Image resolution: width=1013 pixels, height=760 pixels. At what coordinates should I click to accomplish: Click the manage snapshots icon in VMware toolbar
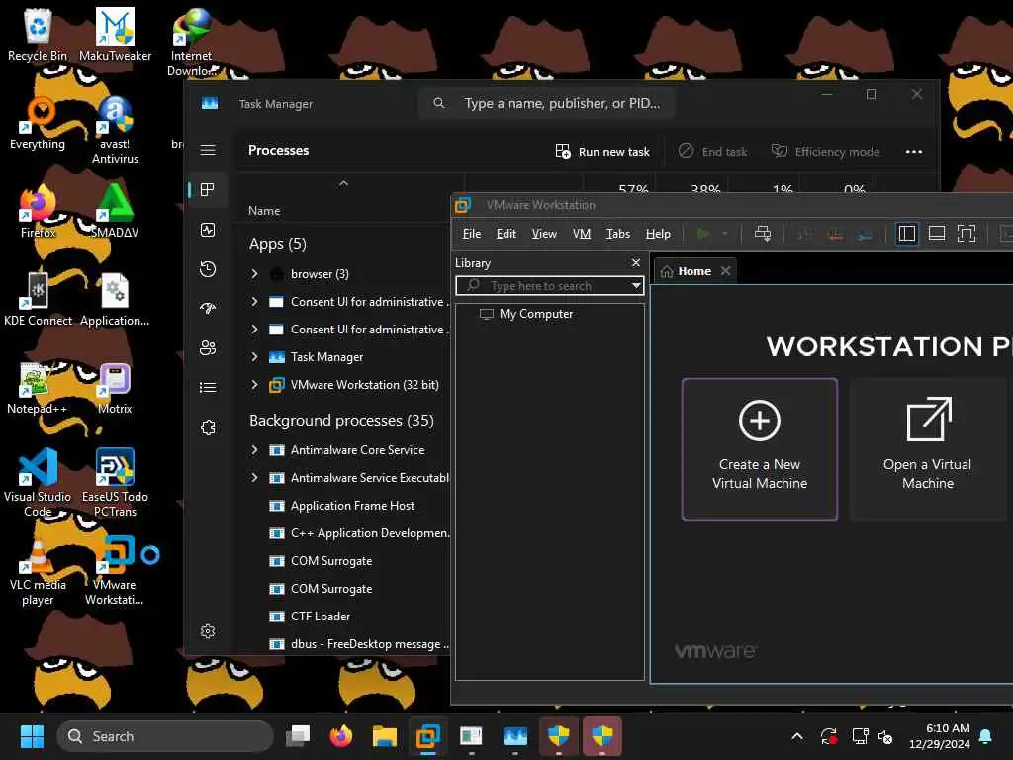click(x=865, y=234)
